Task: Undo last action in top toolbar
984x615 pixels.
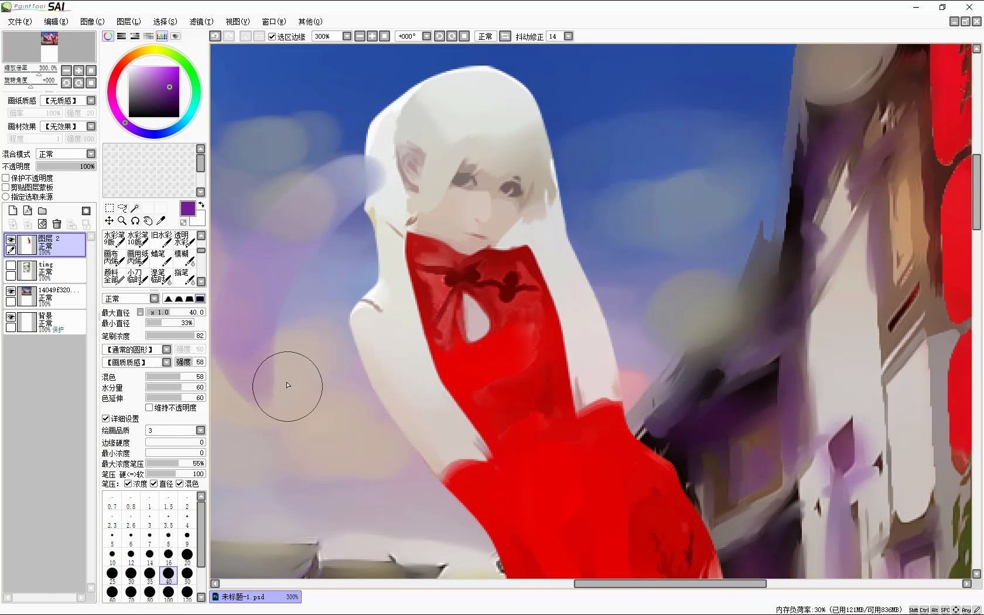Action: (x=216, y=36)
